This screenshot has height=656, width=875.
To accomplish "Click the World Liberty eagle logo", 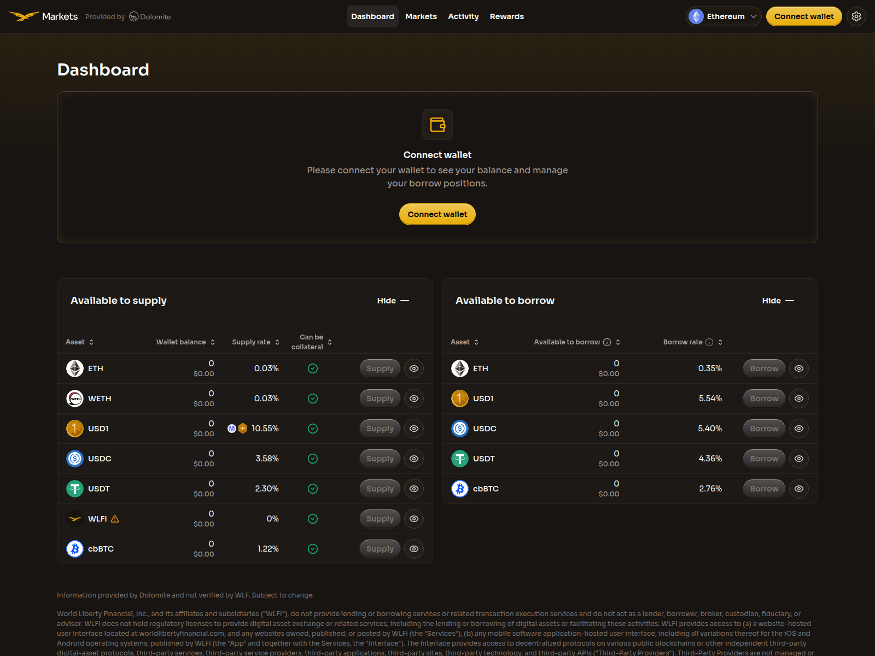I will click(24, 16).
